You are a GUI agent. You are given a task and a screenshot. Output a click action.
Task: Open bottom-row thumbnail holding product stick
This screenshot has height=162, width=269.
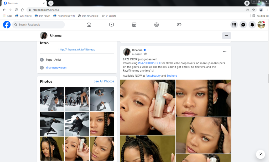point(77,149)
